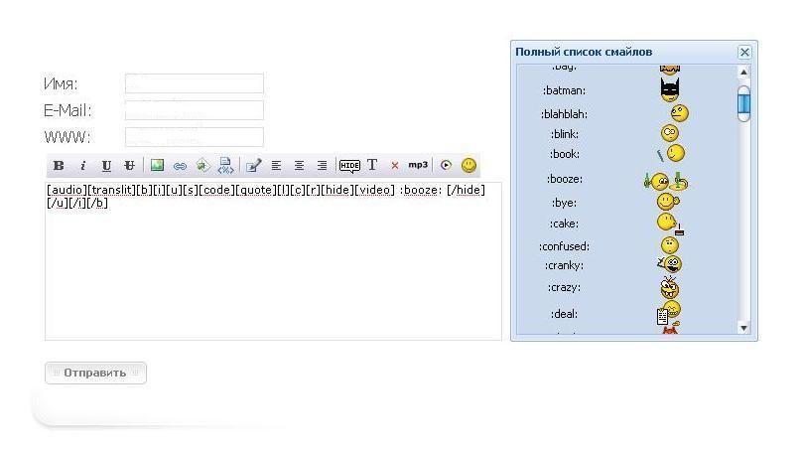Insert an image using picture icon

(157, 166)
